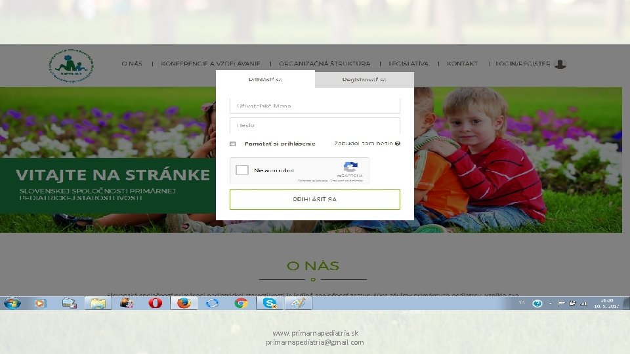The image size is (630, 354).
Task: Switch to the Registrovať sa tab
Action: [x=364, y=80]
